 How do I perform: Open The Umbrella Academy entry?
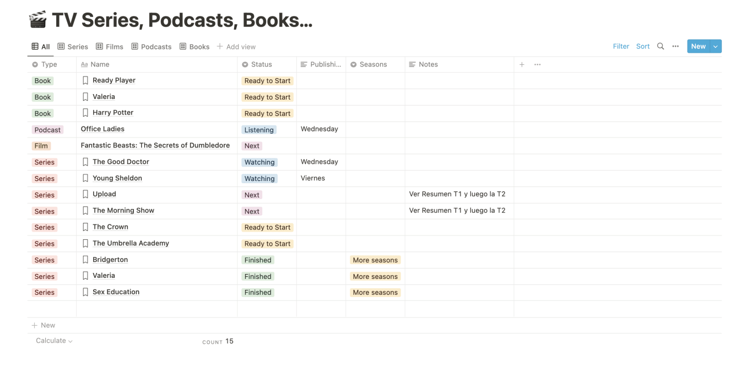131,243
